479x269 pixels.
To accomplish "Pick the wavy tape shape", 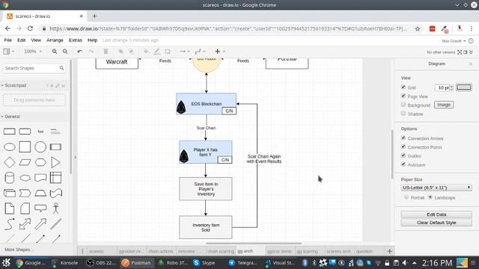I will coord(55,193).
